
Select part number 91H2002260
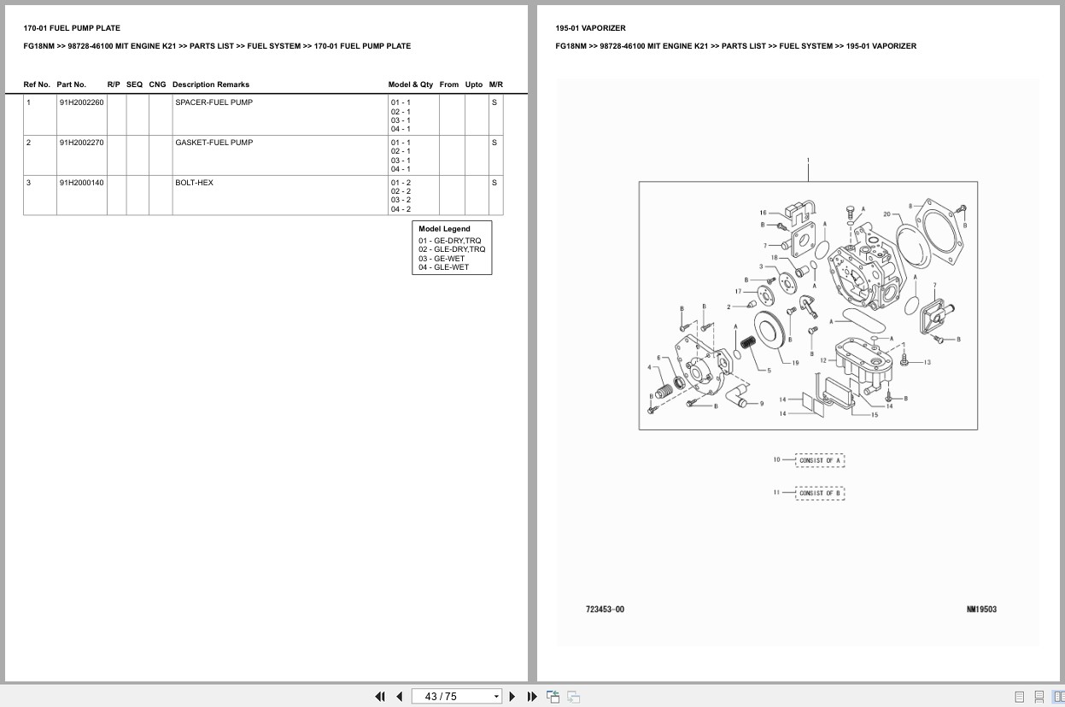82,102
